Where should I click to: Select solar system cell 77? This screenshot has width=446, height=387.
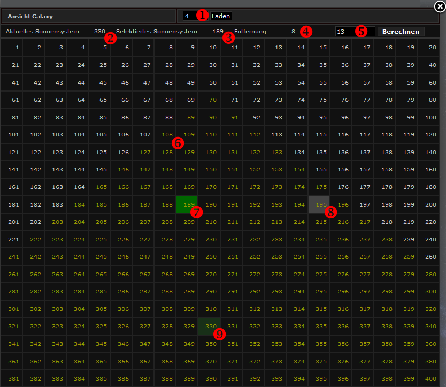pos(363,100)
